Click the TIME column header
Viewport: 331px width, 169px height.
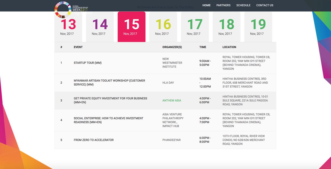[x=203, y=47]
